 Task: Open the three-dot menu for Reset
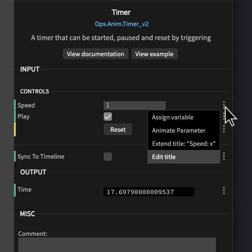(224, 129)
